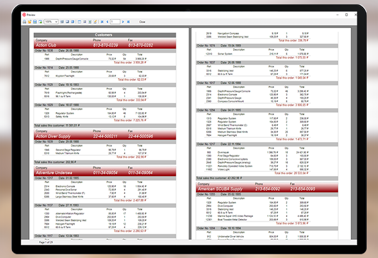
Task: Go to the first page
Action: (x=102, y=21)
